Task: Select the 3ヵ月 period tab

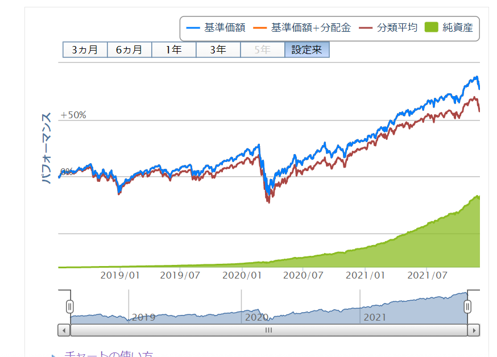Action: (85, 50)
